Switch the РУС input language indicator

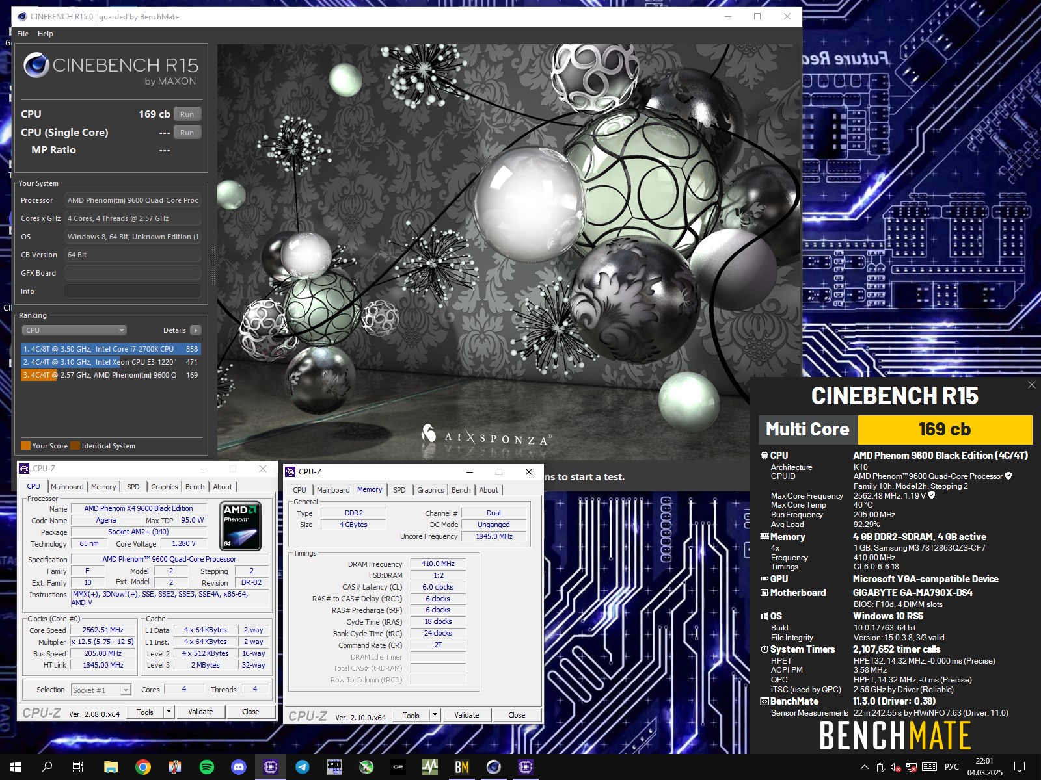(951, 767)
